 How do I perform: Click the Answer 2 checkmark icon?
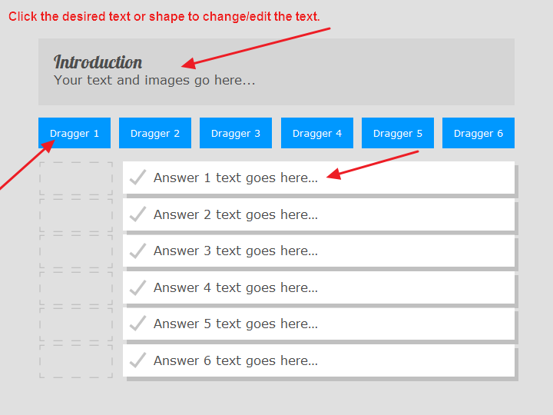(137, 214)
